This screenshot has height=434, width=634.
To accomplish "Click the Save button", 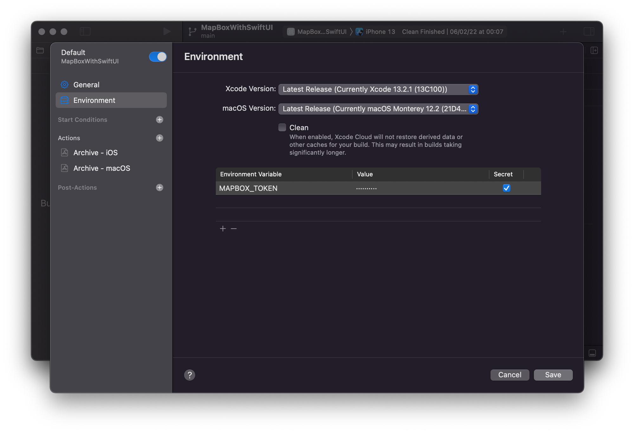I will [553, 375].
